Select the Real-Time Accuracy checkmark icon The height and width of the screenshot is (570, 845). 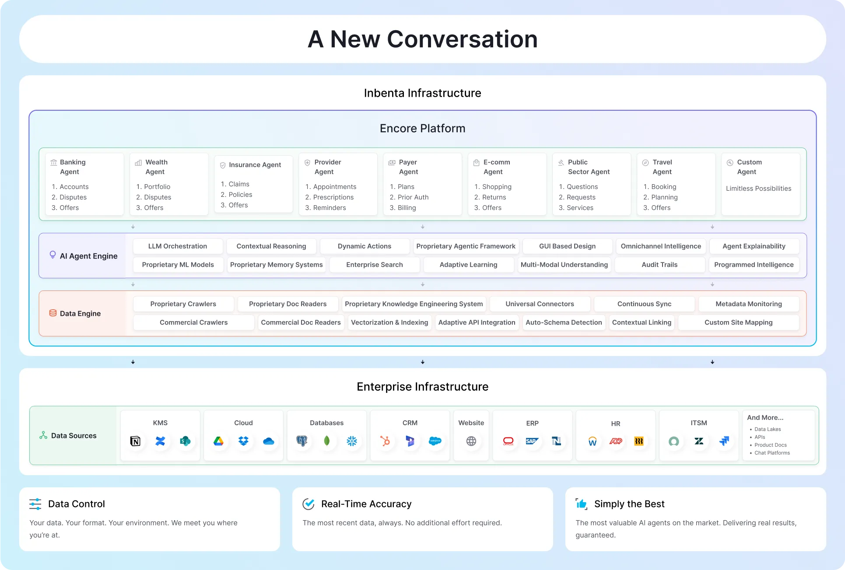[309, 504]
